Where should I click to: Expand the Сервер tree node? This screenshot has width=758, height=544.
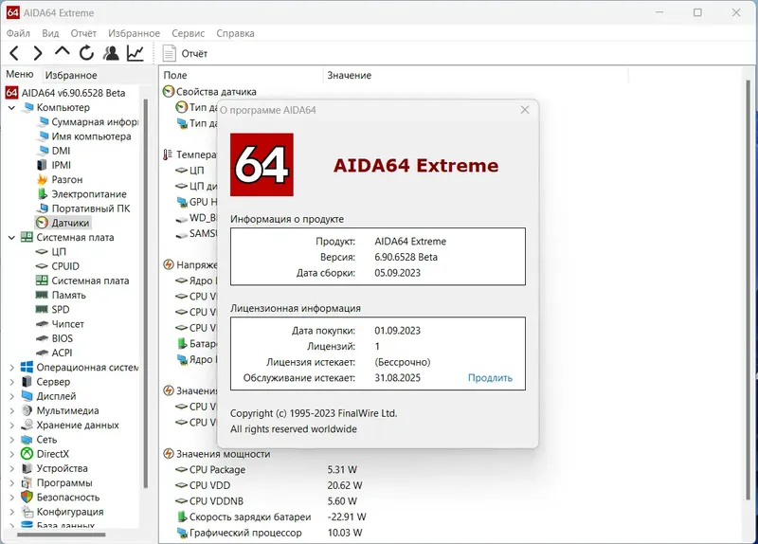coord(11,382)
